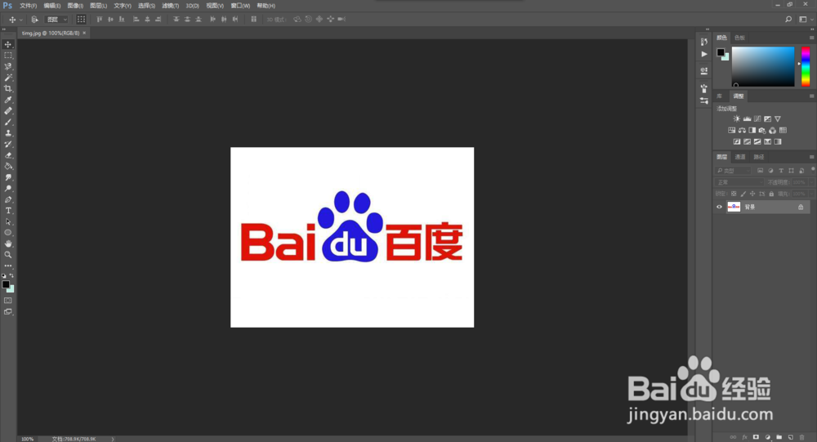Select the Move tool in the toolbox
817x442 pixels.
8,44
